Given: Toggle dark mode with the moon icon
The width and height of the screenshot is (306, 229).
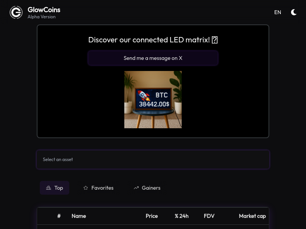Looking at the screenshot, I should [294, 12].
